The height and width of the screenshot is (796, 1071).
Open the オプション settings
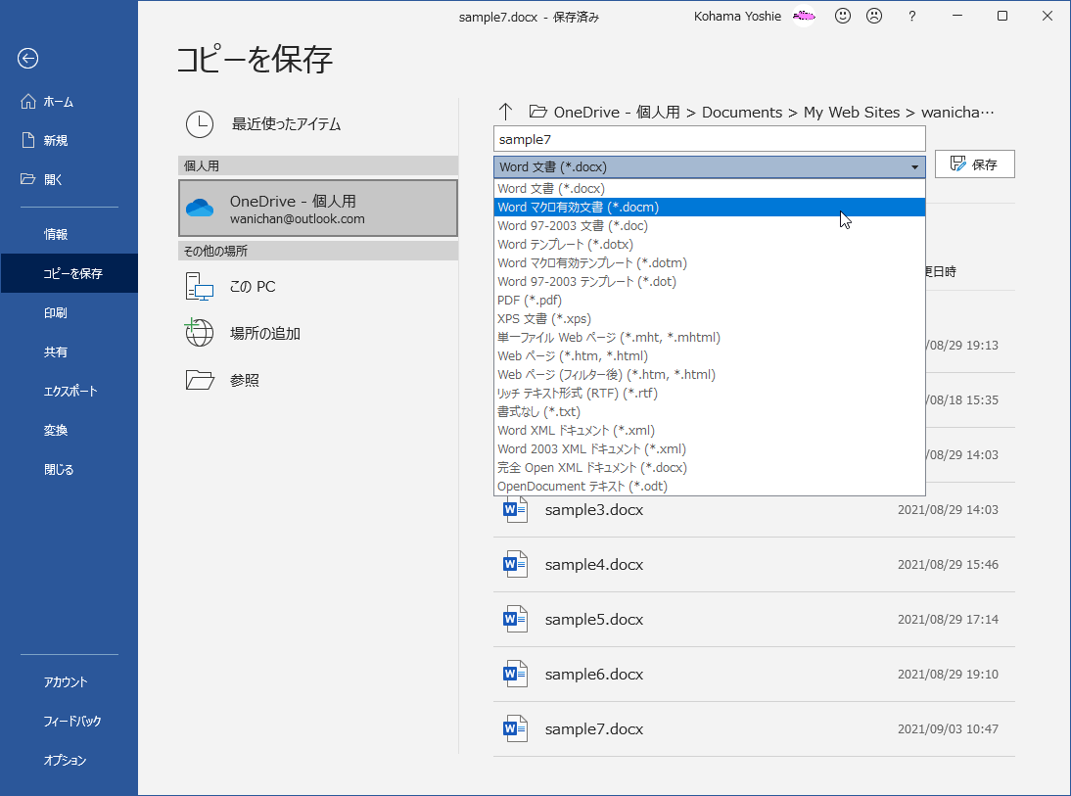click(69, 760)
